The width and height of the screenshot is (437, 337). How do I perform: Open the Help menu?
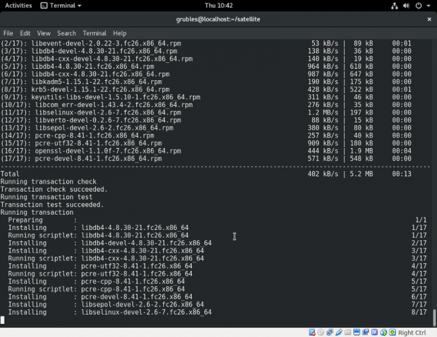(119, 34)
